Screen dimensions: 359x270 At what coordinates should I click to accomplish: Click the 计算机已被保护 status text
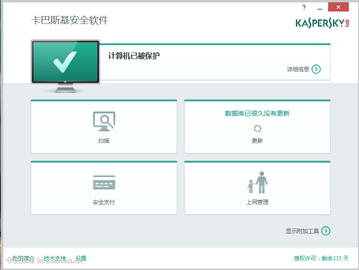point(134,56)
